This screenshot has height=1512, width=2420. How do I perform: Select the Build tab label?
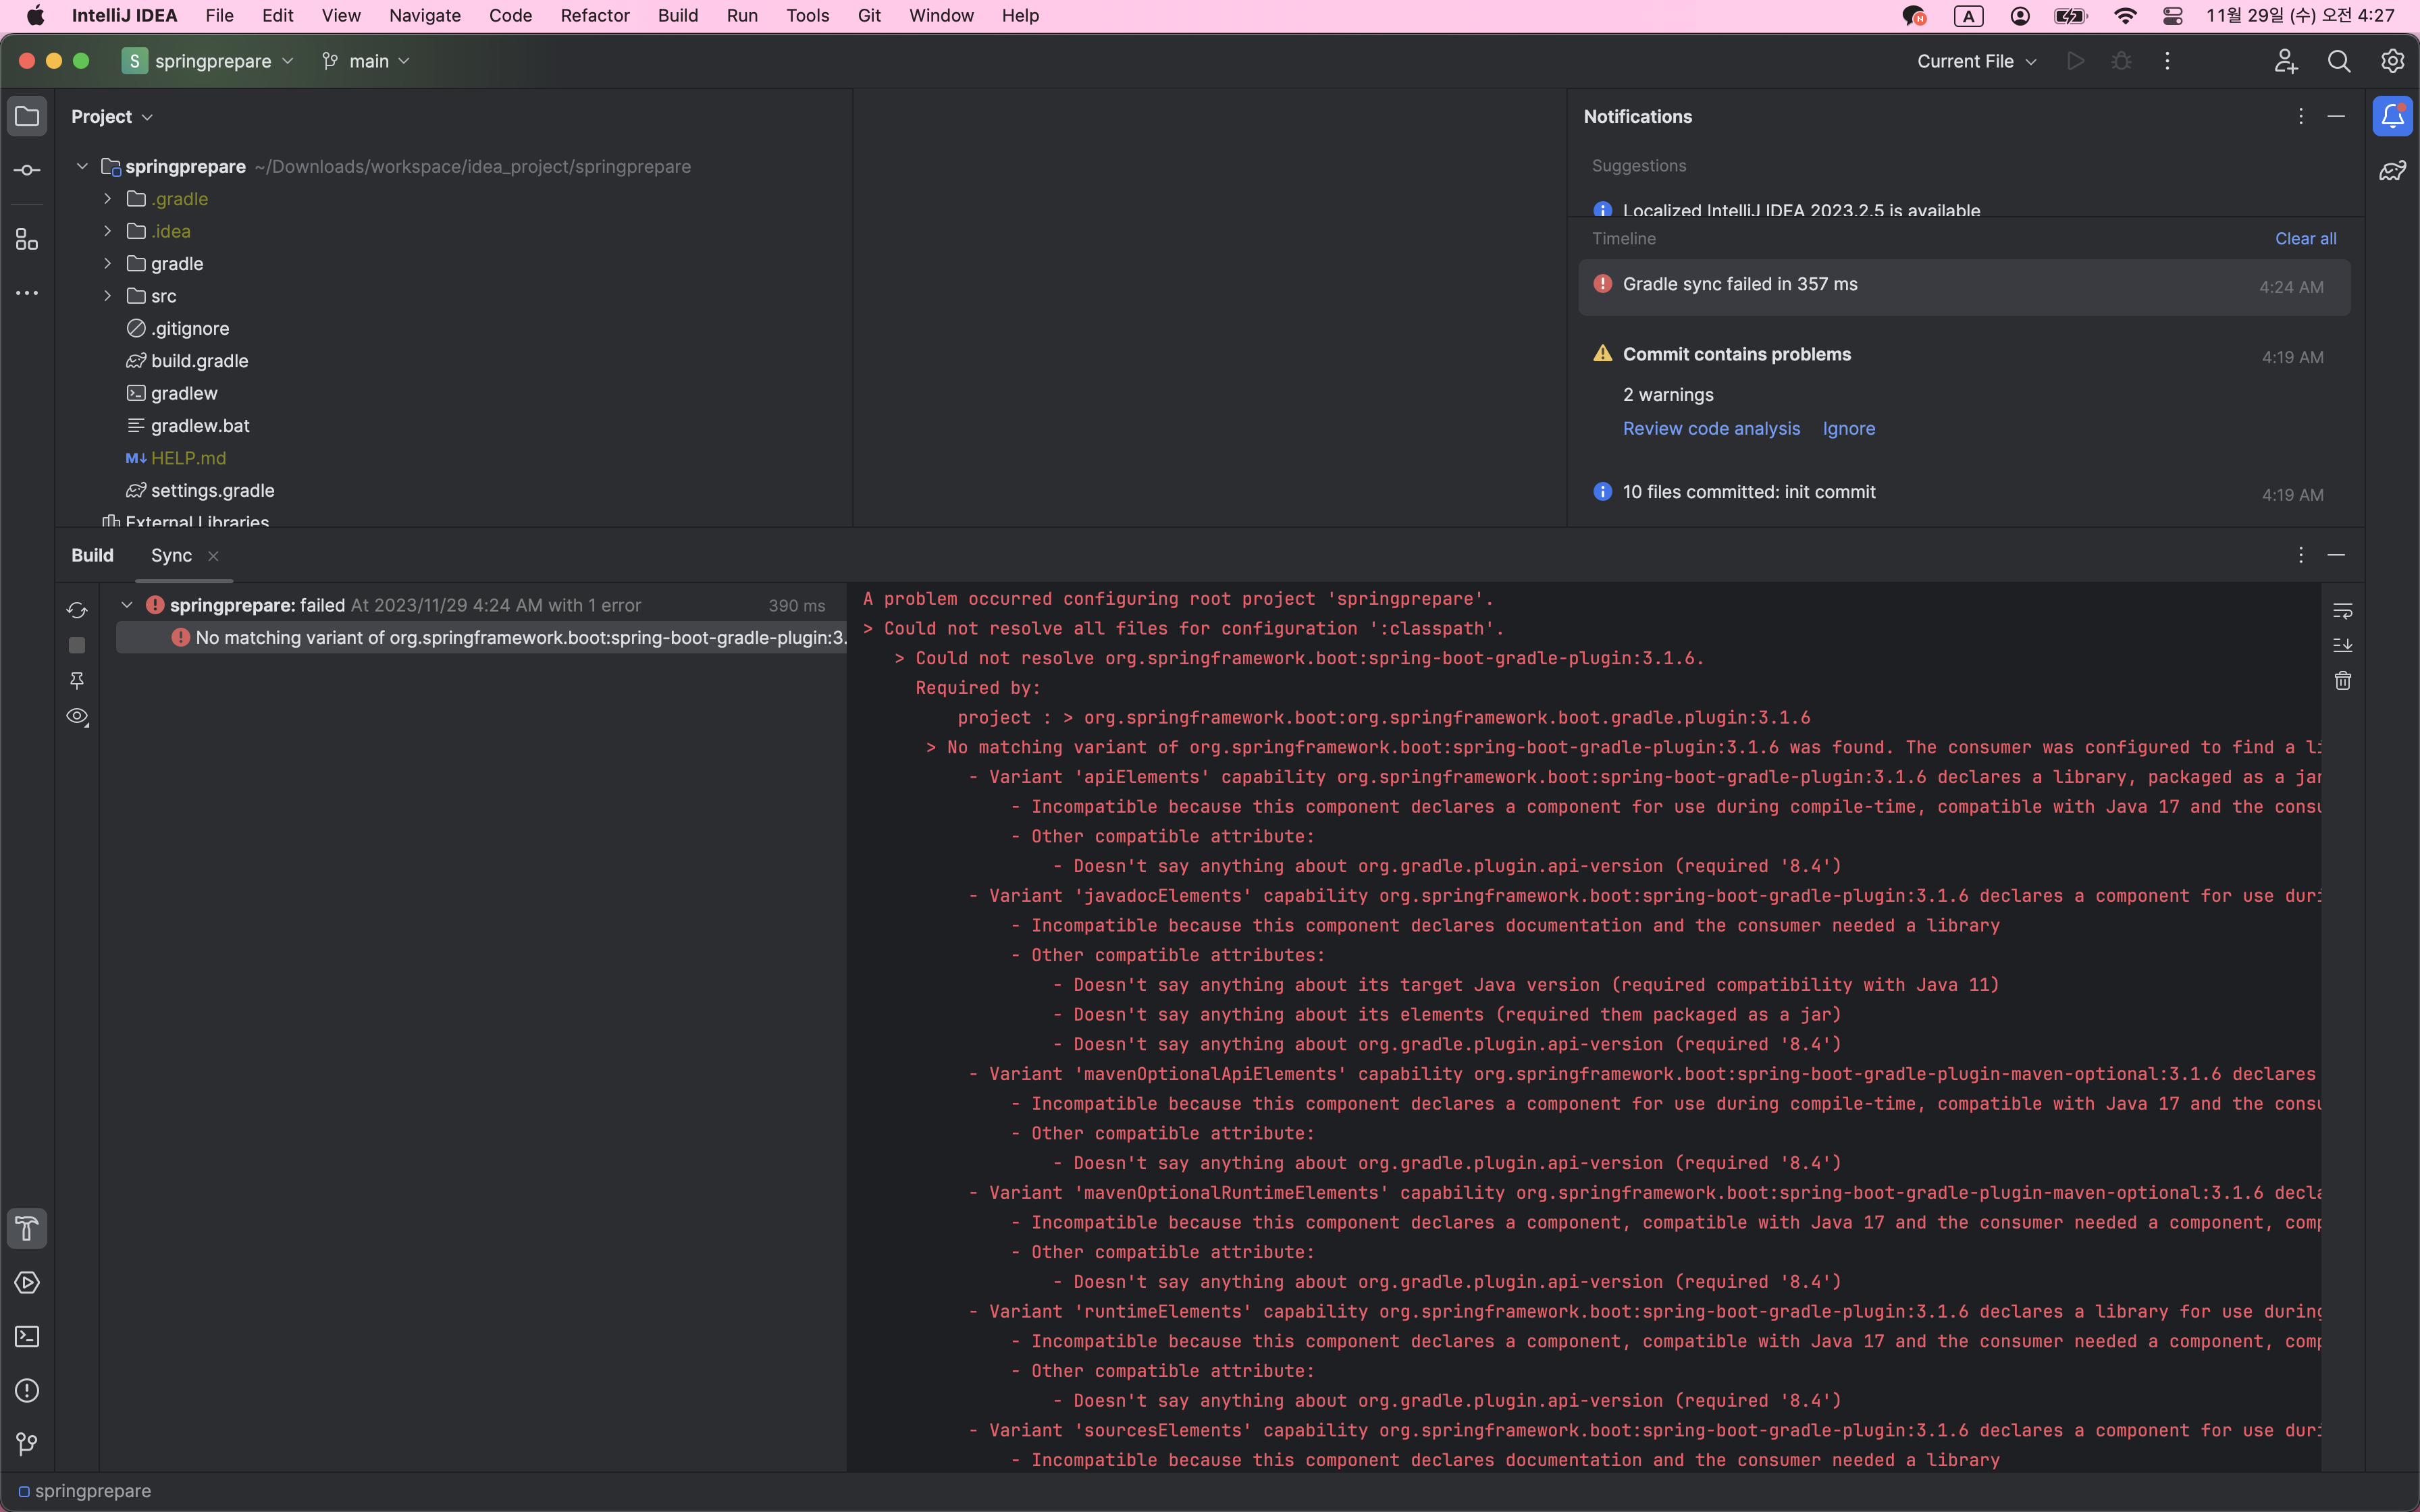[x=92, y=555]
